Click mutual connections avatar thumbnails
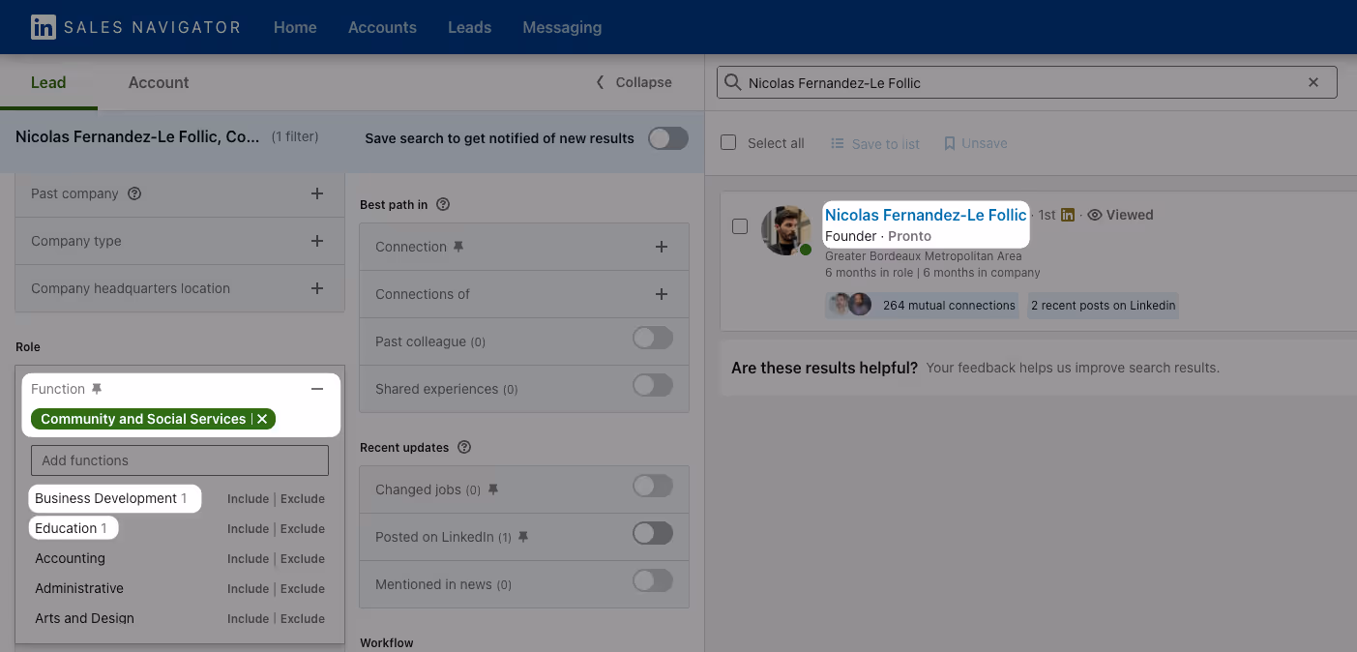 click(850, 305)
